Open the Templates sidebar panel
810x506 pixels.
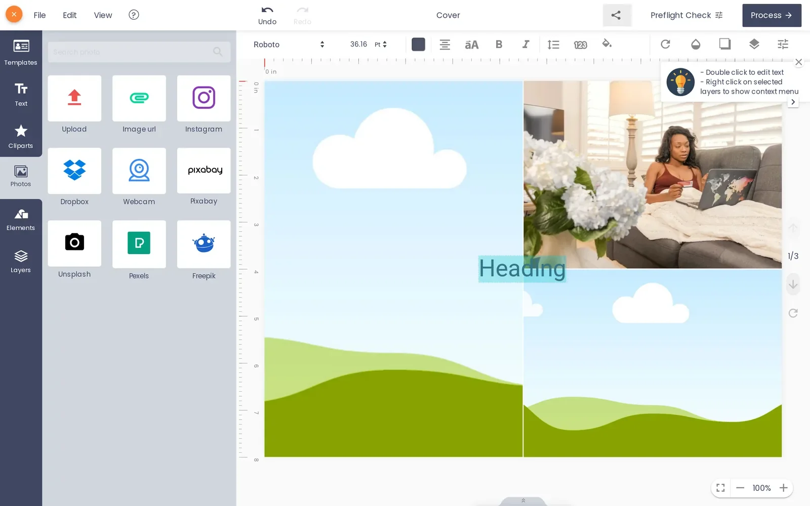[x=21, y=52]
